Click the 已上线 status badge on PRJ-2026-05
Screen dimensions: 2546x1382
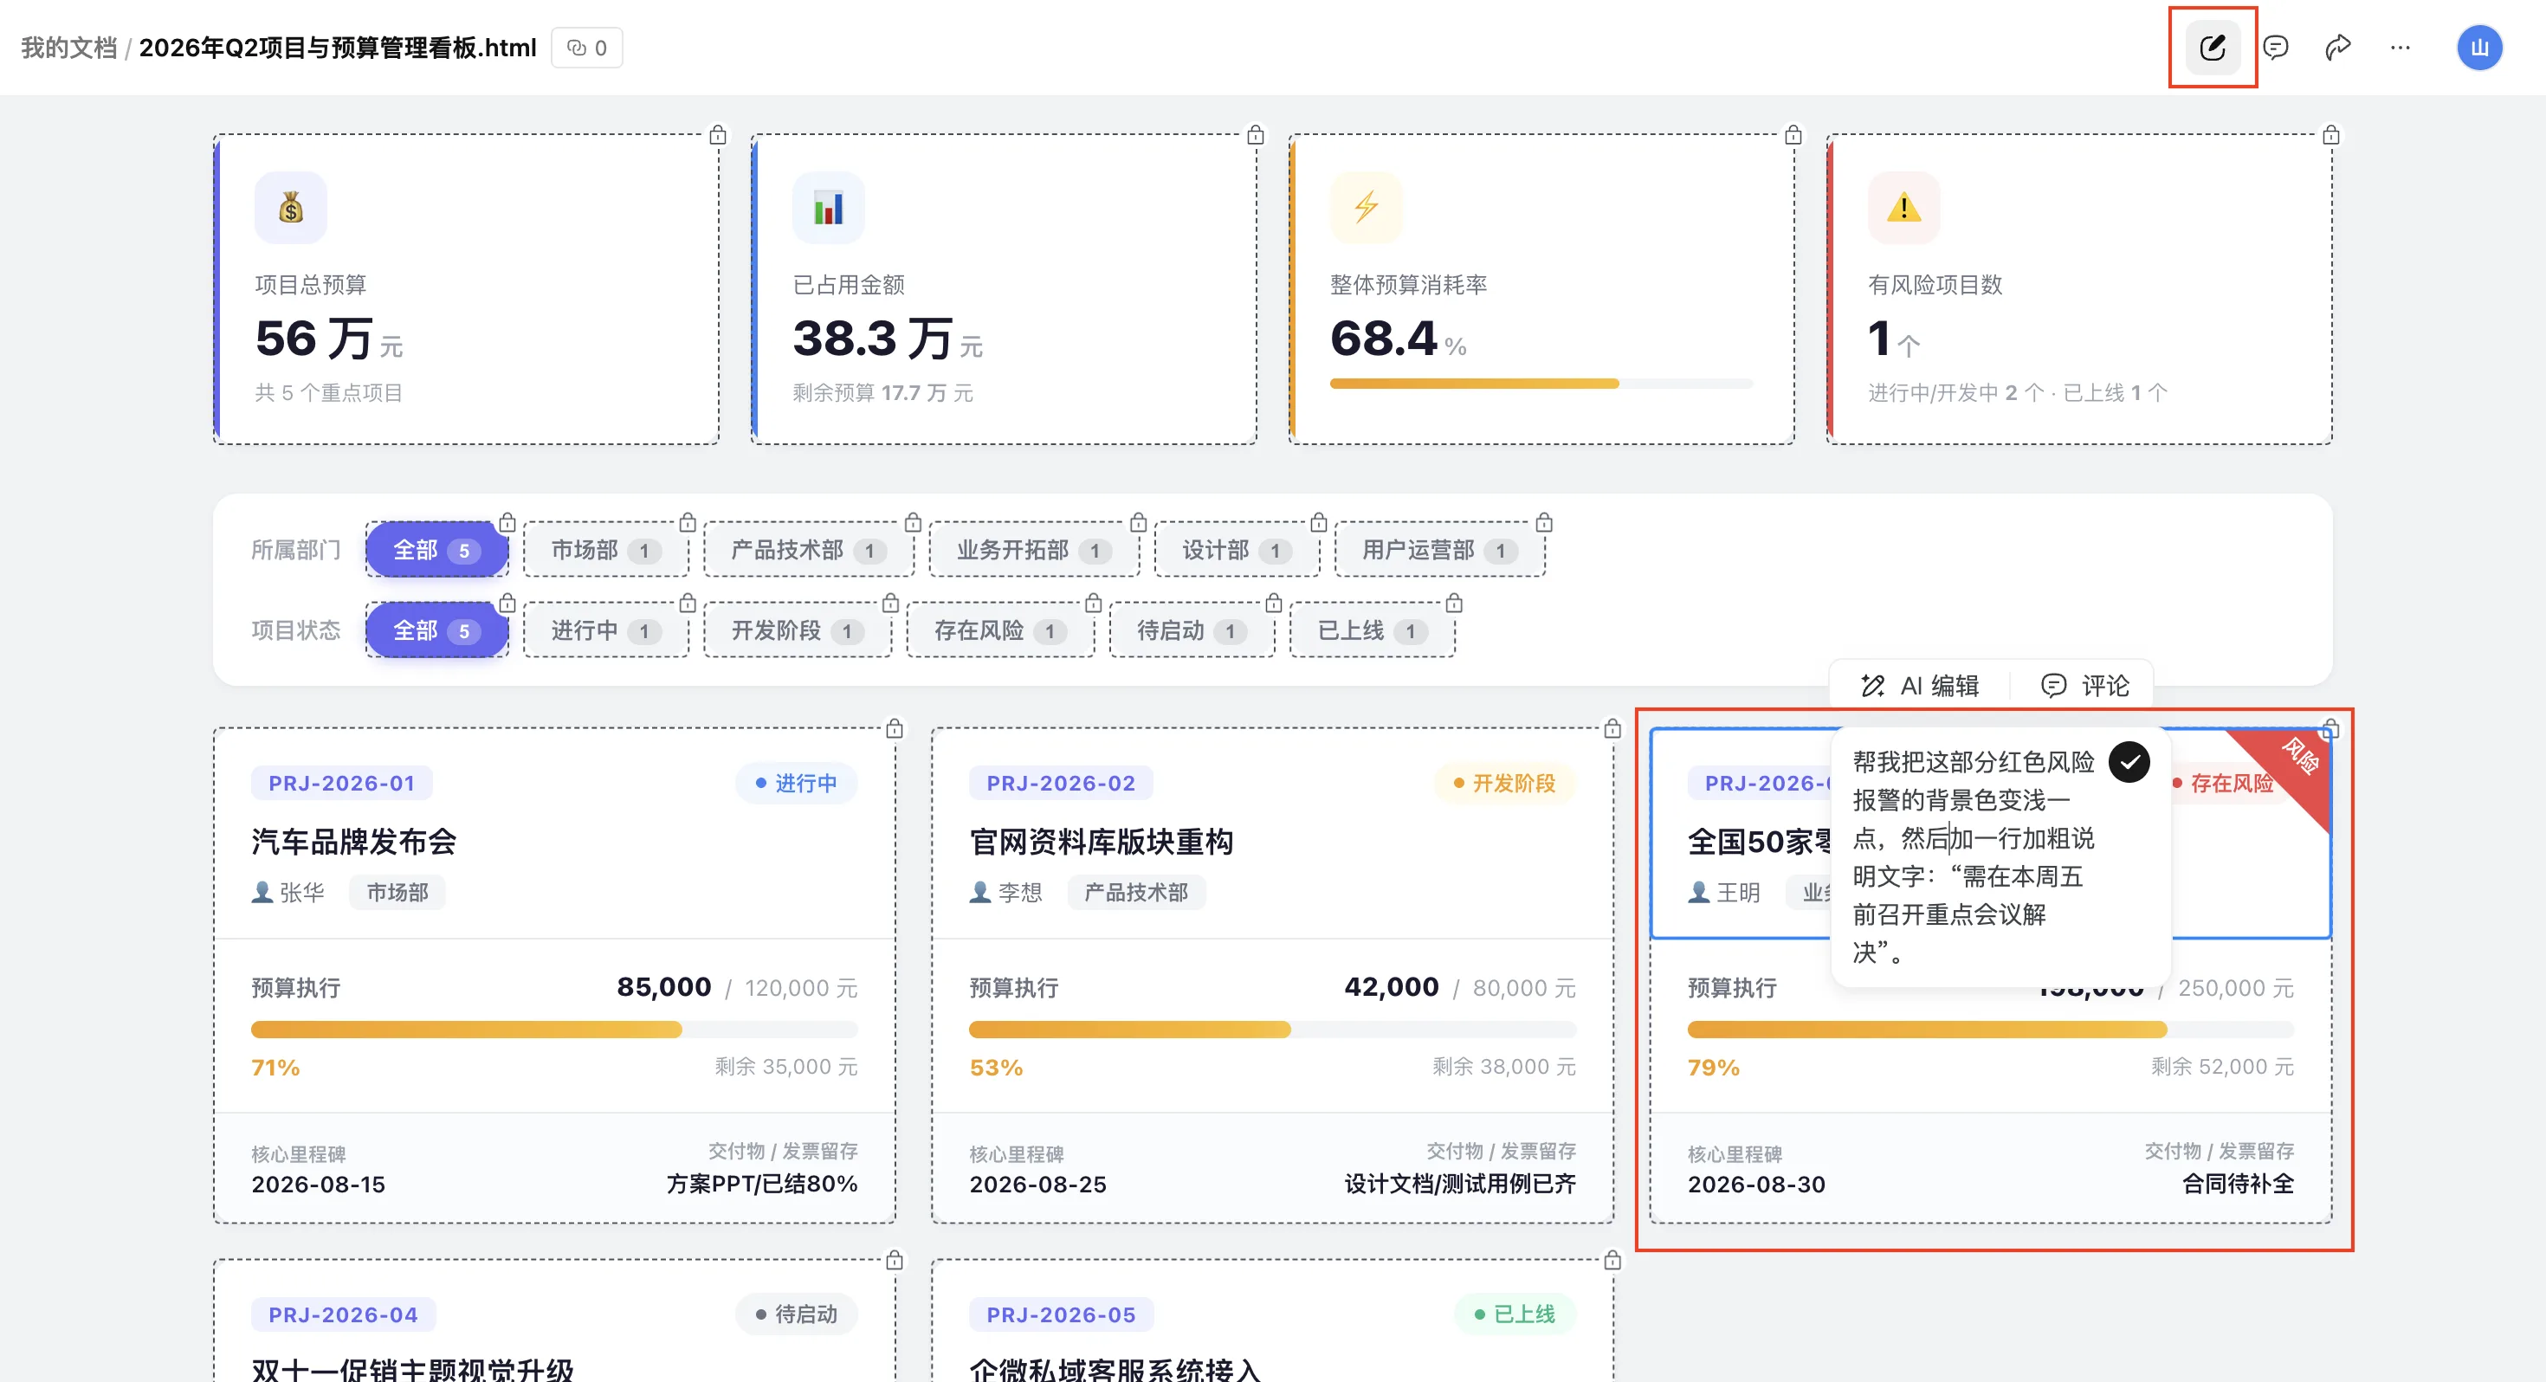(x=1514, y=1314)
